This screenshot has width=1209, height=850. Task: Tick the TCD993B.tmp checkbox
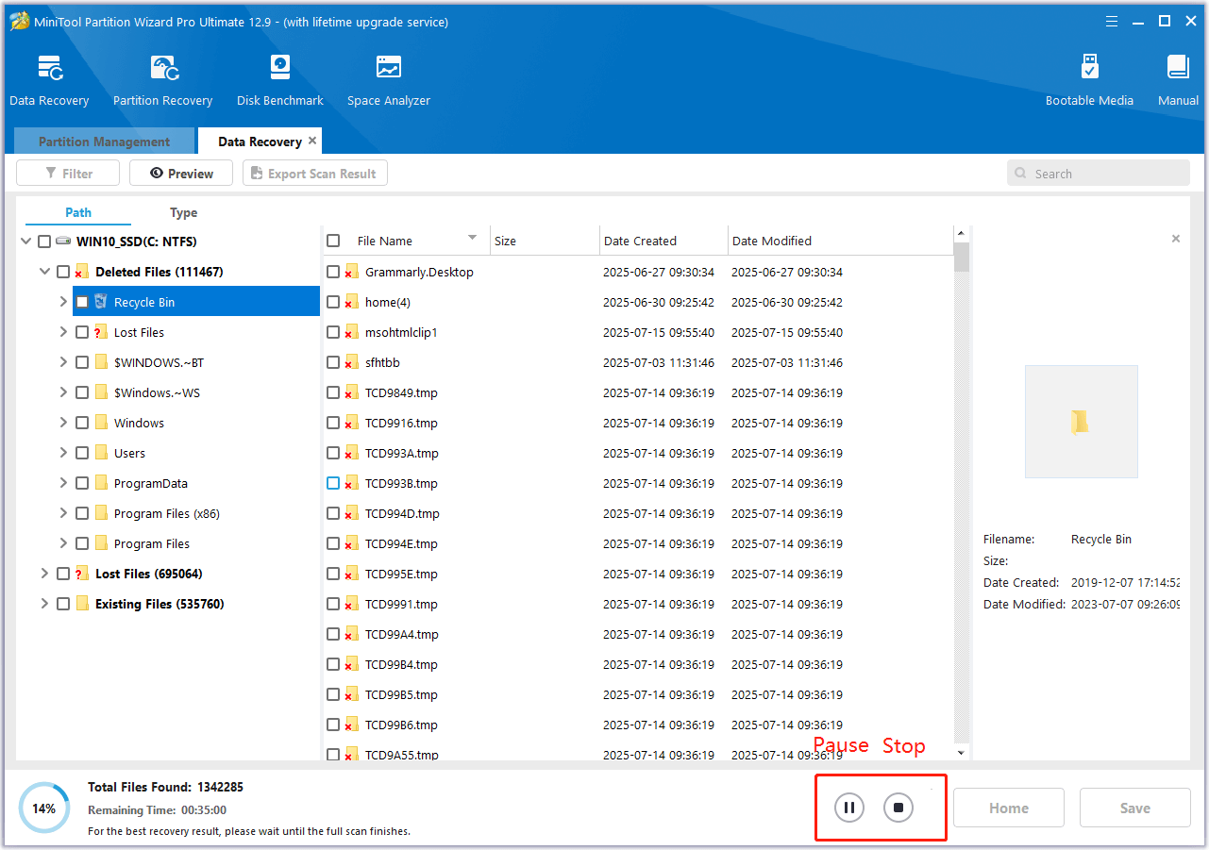(x=333, y=483)
